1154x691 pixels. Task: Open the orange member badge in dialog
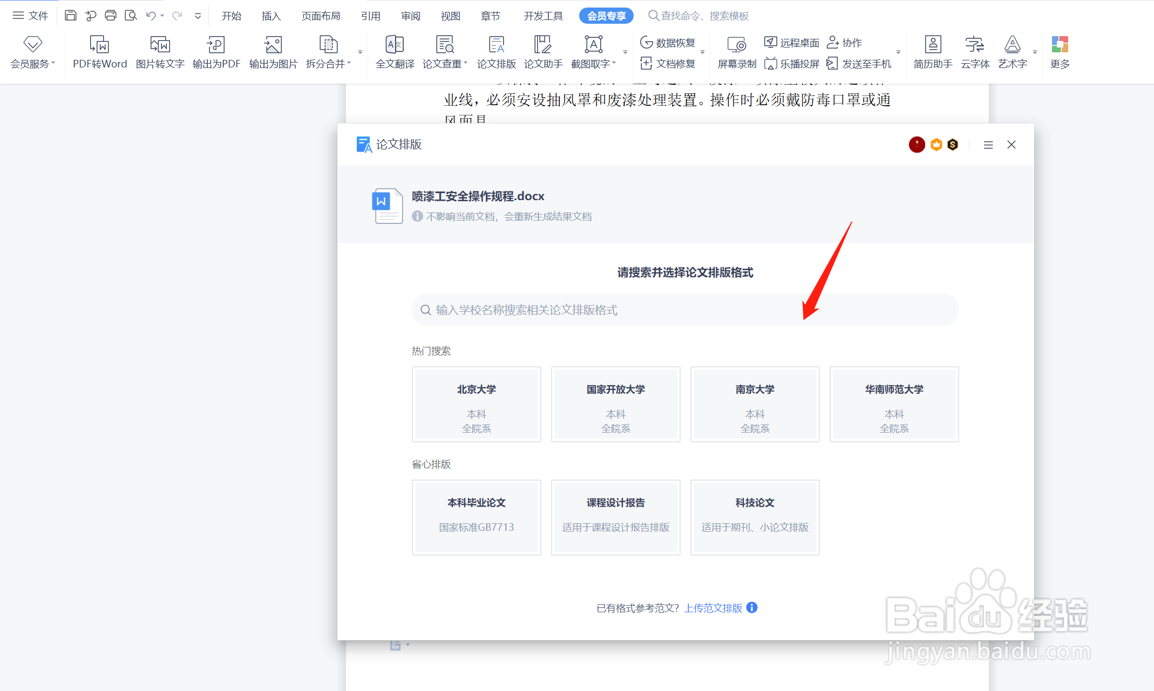pos(936,145)
